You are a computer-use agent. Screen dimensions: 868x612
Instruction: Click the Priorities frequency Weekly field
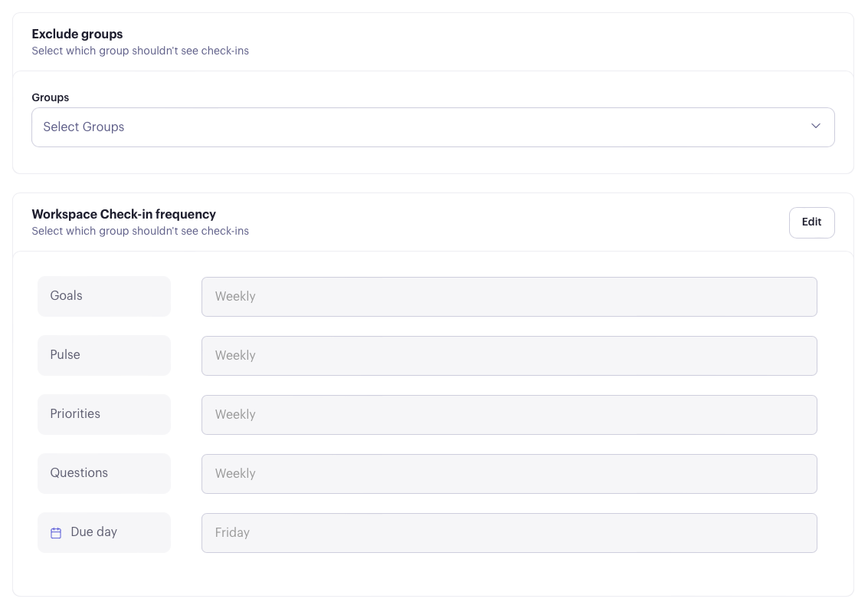(x=509, y=415)
